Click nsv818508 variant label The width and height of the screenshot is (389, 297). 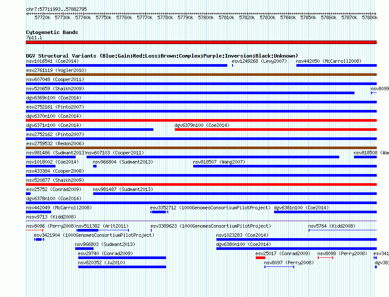[371, 153]
